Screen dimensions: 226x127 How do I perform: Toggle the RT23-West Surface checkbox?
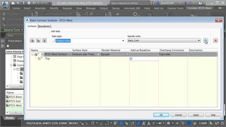pos(42,54)
